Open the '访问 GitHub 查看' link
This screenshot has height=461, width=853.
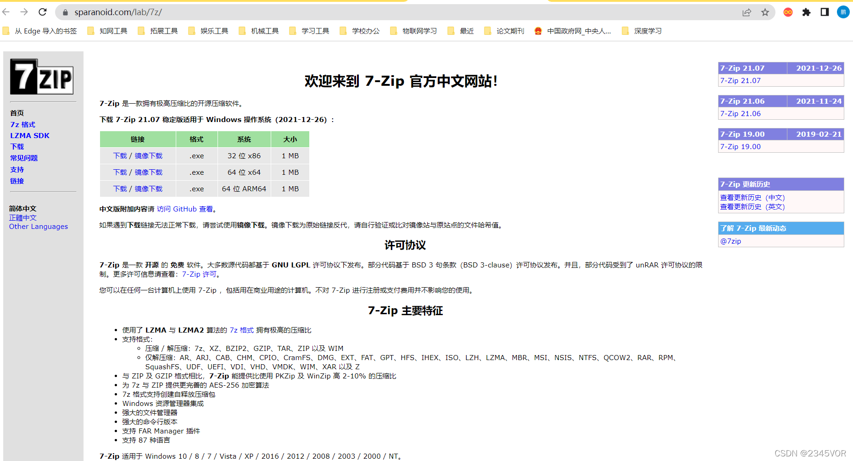click(x=185, y=209)
